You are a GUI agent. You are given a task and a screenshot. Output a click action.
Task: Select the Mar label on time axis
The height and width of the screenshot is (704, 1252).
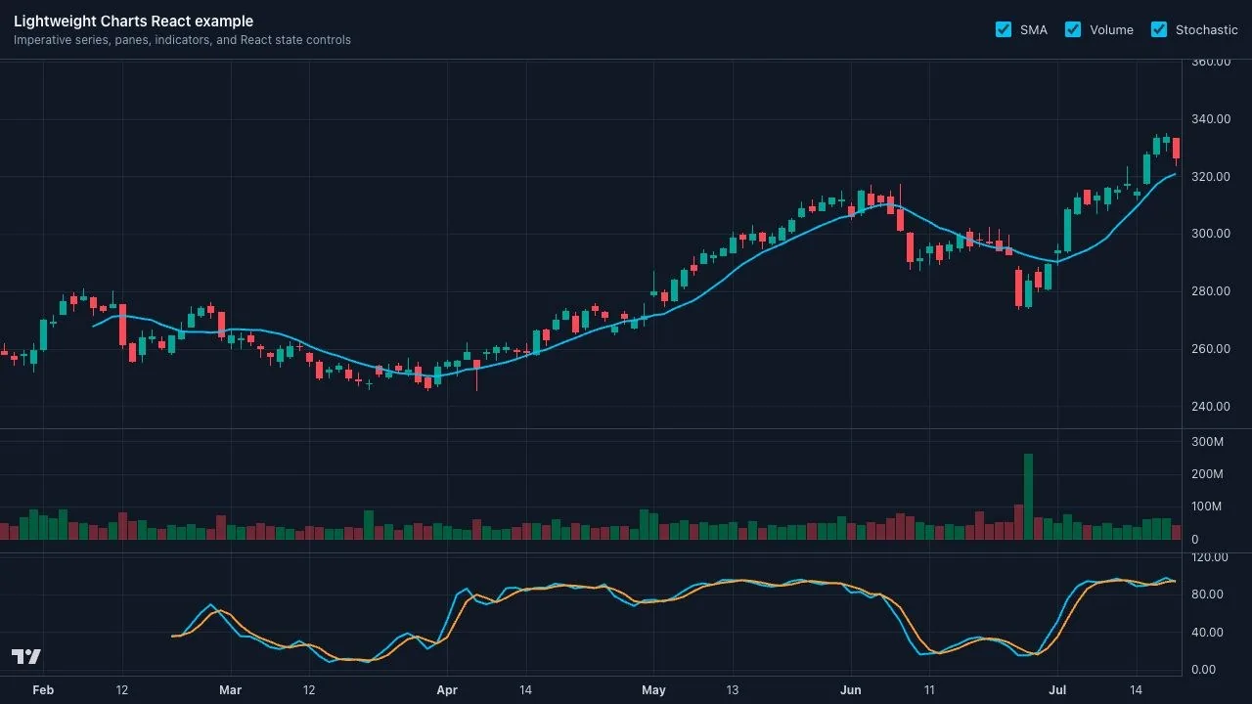click(230, 690)
